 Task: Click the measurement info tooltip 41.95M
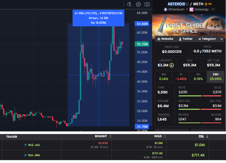(x=98, y=18)
